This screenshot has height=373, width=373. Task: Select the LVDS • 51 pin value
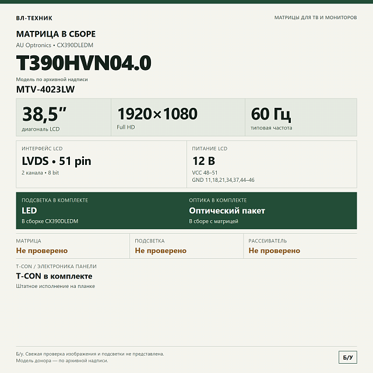(57, 161)
